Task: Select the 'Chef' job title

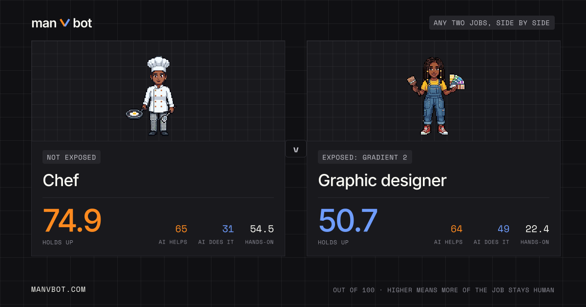Action: (61, 180)
